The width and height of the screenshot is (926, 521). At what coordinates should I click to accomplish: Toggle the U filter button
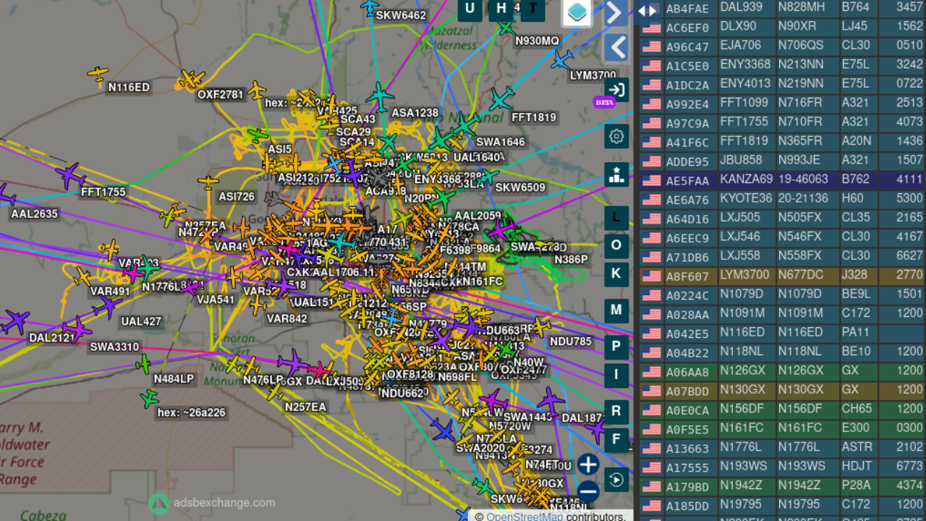point(470,9)
